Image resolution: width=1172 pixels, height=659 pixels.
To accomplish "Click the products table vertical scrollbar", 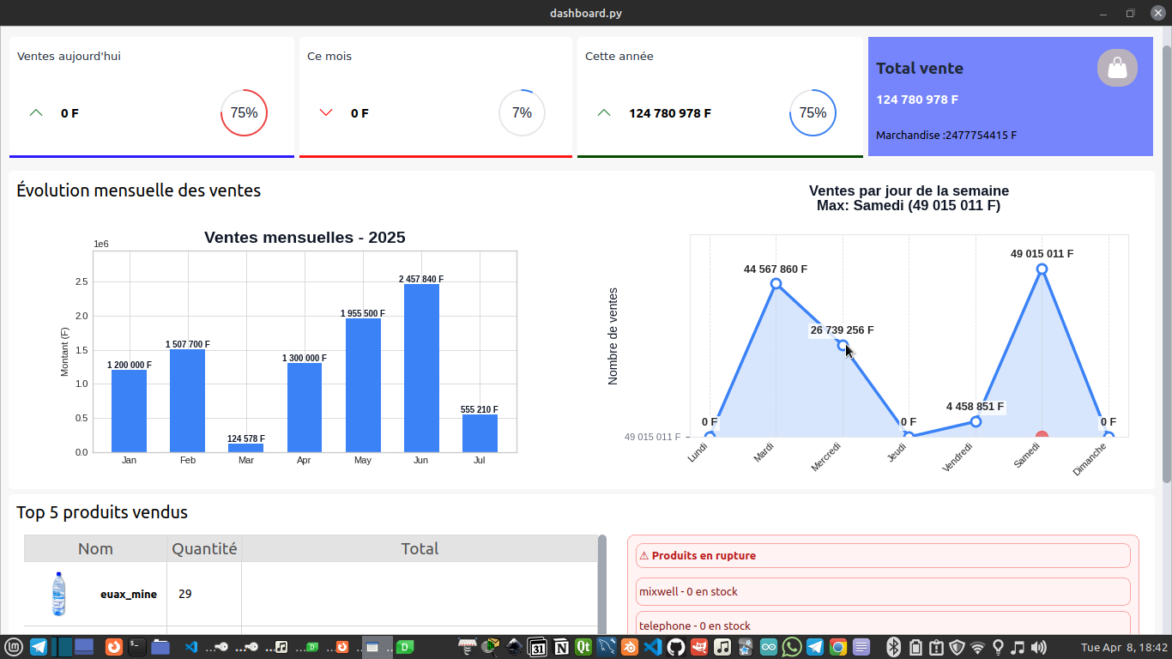I will coord(601,583).
